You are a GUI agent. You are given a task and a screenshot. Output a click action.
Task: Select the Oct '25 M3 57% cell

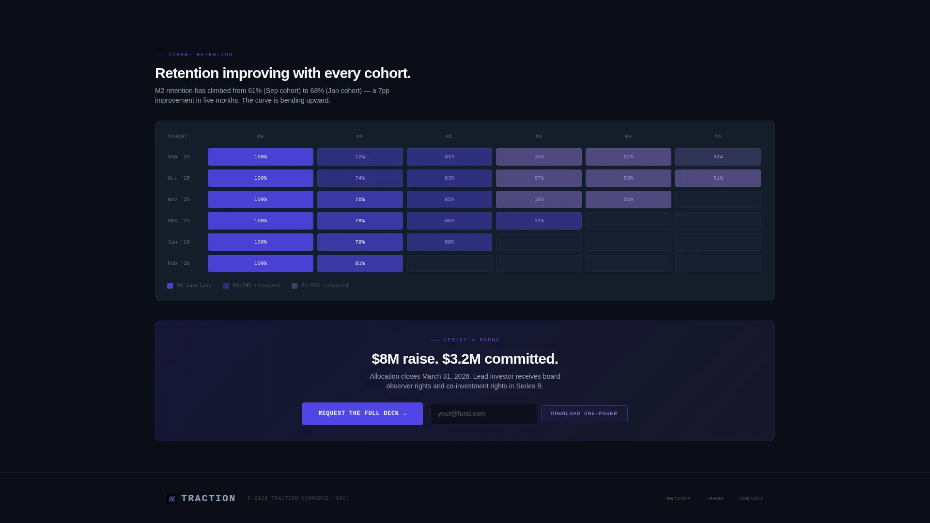click(539, 178)
